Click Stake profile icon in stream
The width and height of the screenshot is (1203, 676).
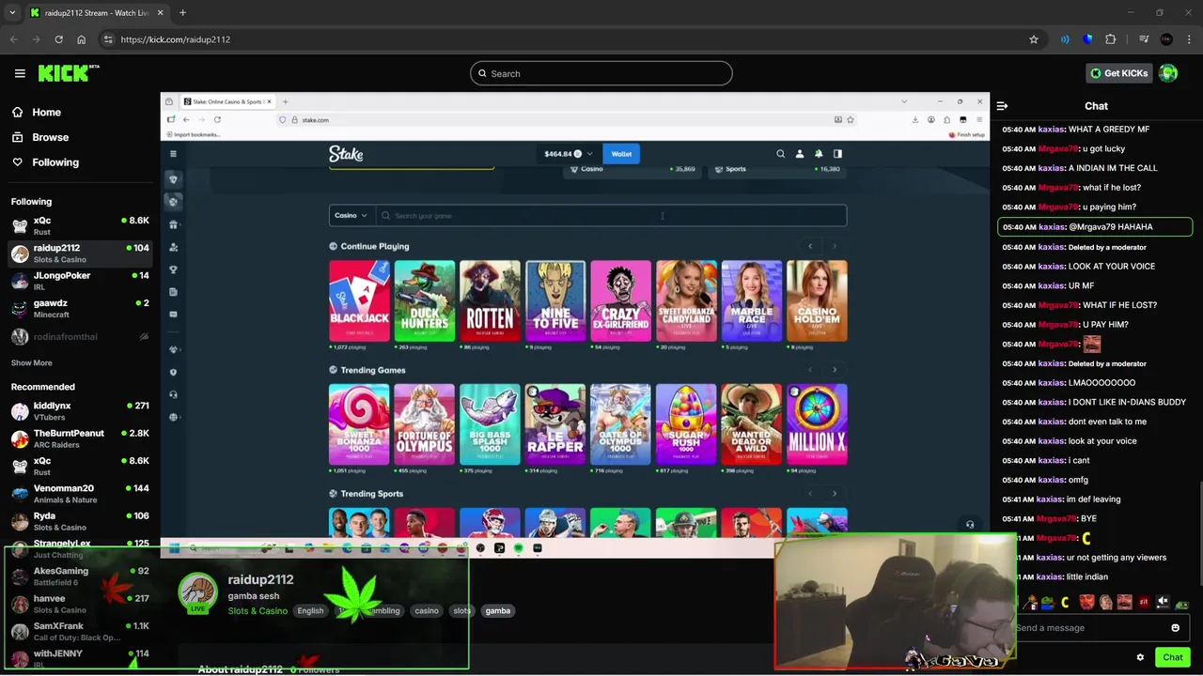click(x=800, y=154)
